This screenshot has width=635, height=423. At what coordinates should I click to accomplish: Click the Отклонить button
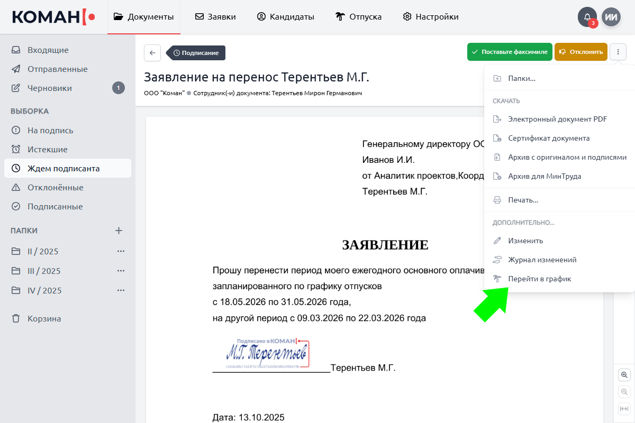point(580,52)
